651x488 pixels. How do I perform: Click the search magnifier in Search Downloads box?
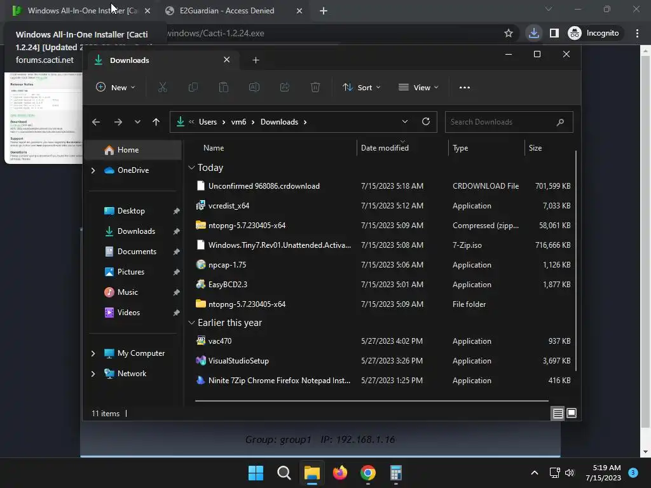tap(560, 122)
